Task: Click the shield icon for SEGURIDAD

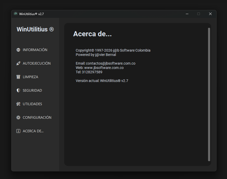Action: pos(18,90)
